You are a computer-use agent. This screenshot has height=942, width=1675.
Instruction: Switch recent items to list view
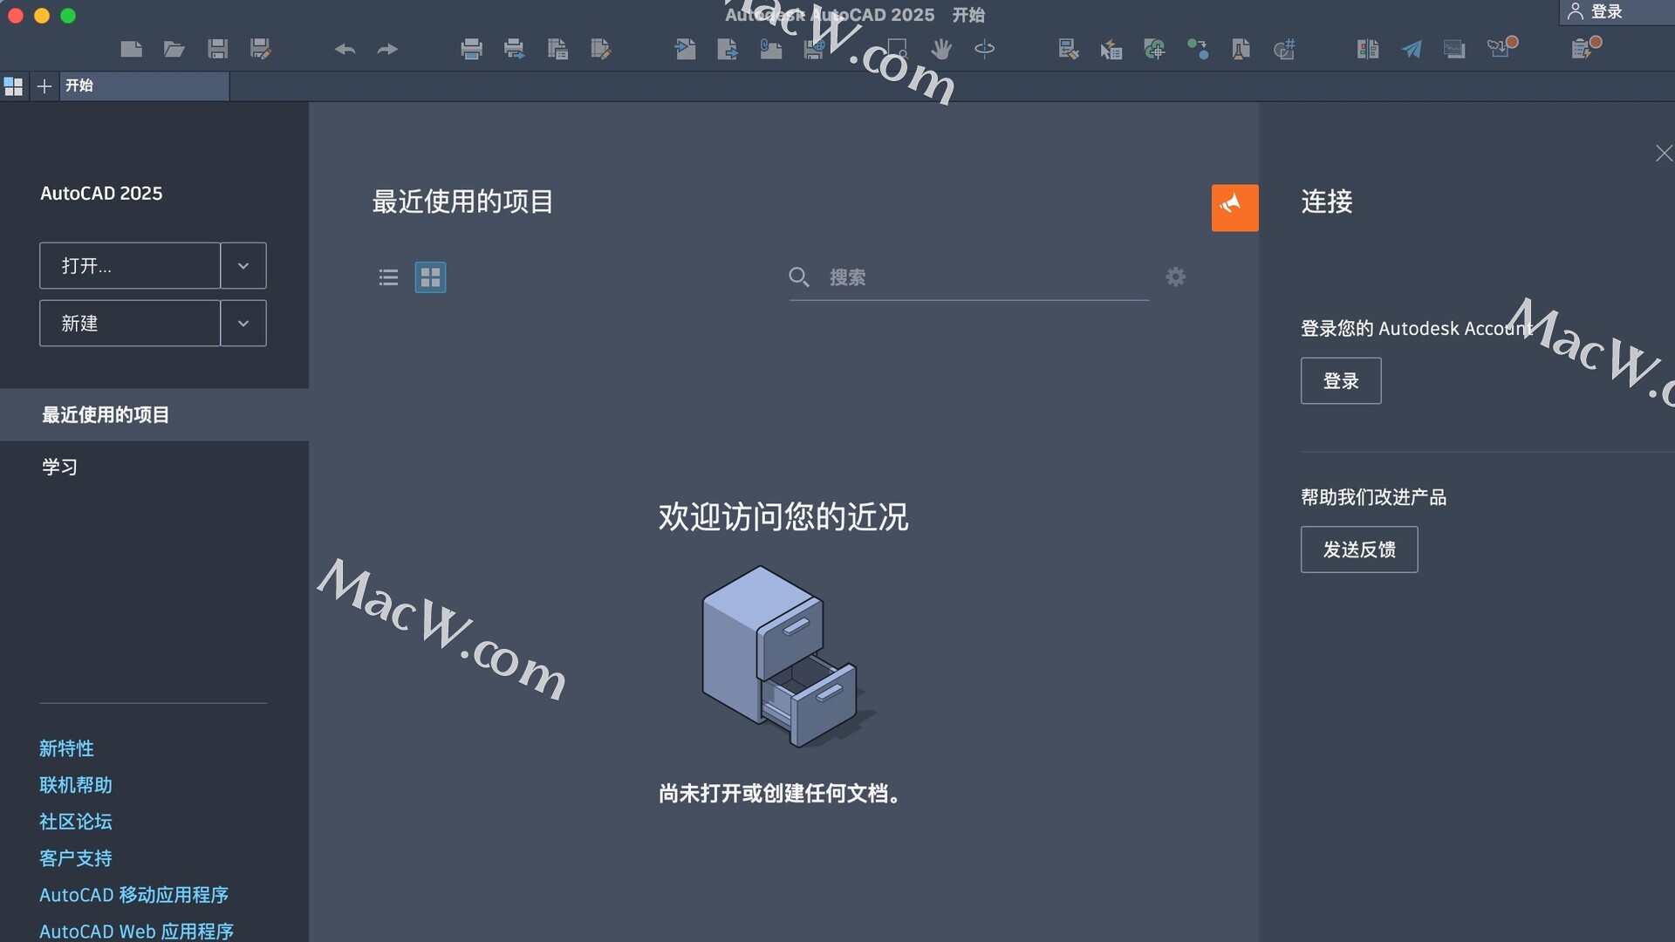click(388, 277)
